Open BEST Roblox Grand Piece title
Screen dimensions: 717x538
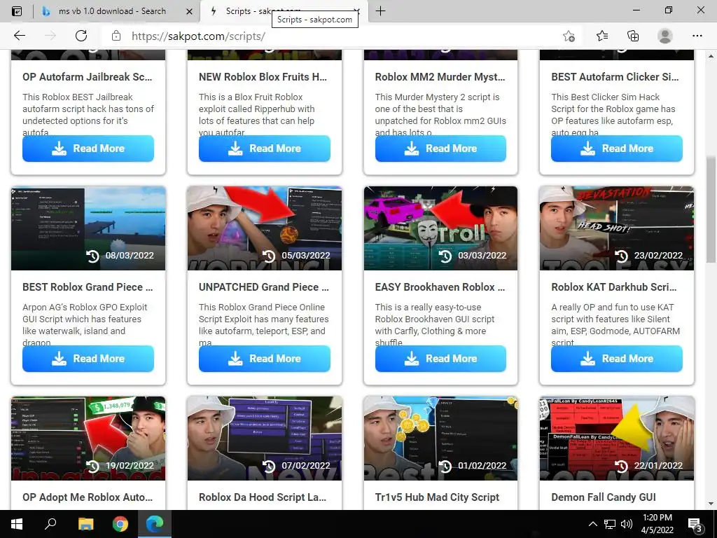(88, 287)
